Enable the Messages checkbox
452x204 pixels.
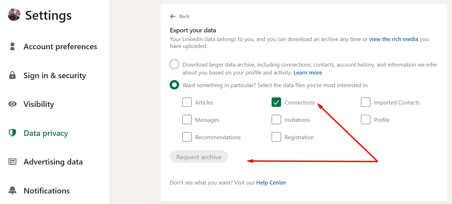click(187, 120)
